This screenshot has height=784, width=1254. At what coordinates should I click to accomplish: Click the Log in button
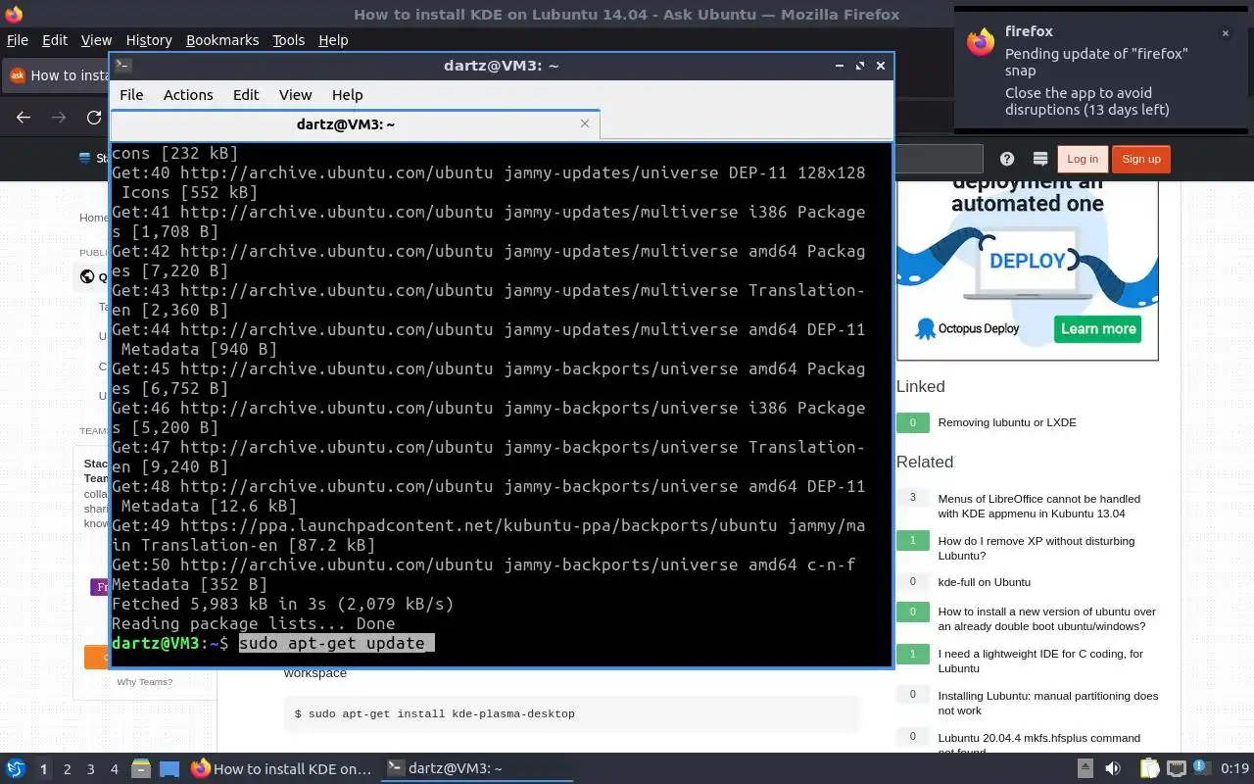pyautogui.click(x=1083, y=159)
